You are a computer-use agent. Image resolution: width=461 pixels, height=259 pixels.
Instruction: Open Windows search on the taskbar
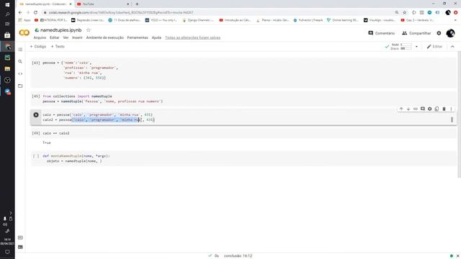click(x=7, y=14)
